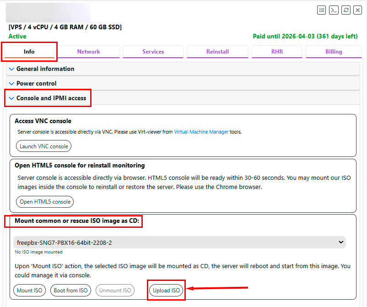Click the refresh icon in panel header
This screenshot has height=307, width=367.
pos(346,10)
